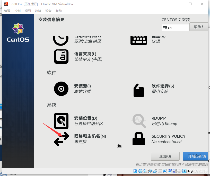This screenshot has height=176, width=210.
Task: Click the 汉语 keyboard status text
Action: coord(156,41)
